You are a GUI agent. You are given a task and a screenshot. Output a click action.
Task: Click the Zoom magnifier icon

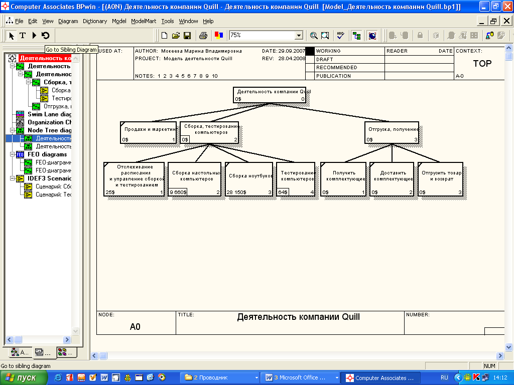pyautogui.click(x=314, y=36)
